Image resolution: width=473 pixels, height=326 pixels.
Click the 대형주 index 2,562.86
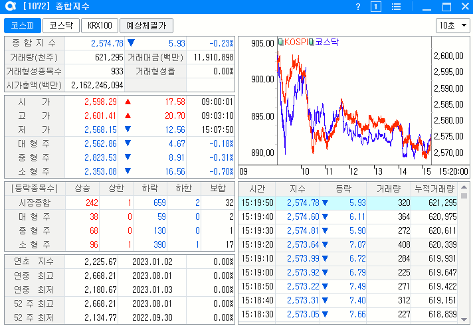[100, 143]
